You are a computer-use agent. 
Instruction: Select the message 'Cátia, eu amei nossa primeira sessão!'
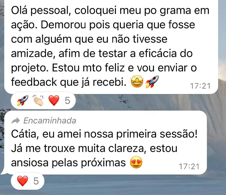(105, 143)
